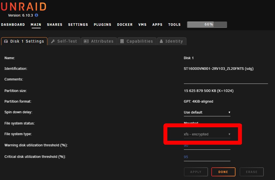Click the Version: 6.10.3 text
The width and height of the screenshot is (275, 180).
20,15
